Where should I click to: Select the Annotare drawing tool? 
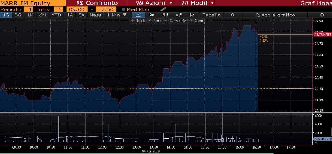157,21
